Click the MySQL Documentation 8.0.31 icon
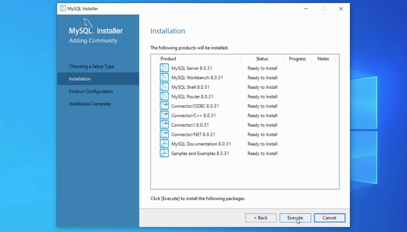407x232 pixels. click(x=164, y=144)
